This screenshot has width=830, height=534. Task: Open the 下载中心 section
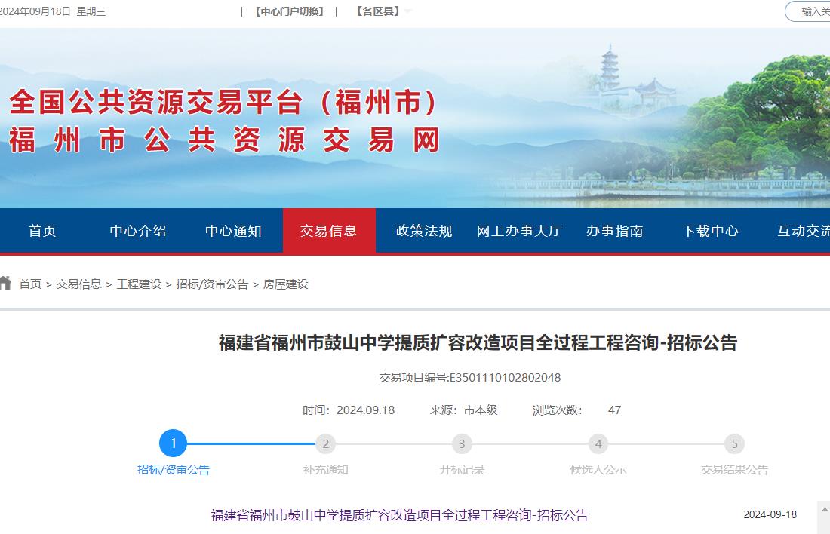709,231
